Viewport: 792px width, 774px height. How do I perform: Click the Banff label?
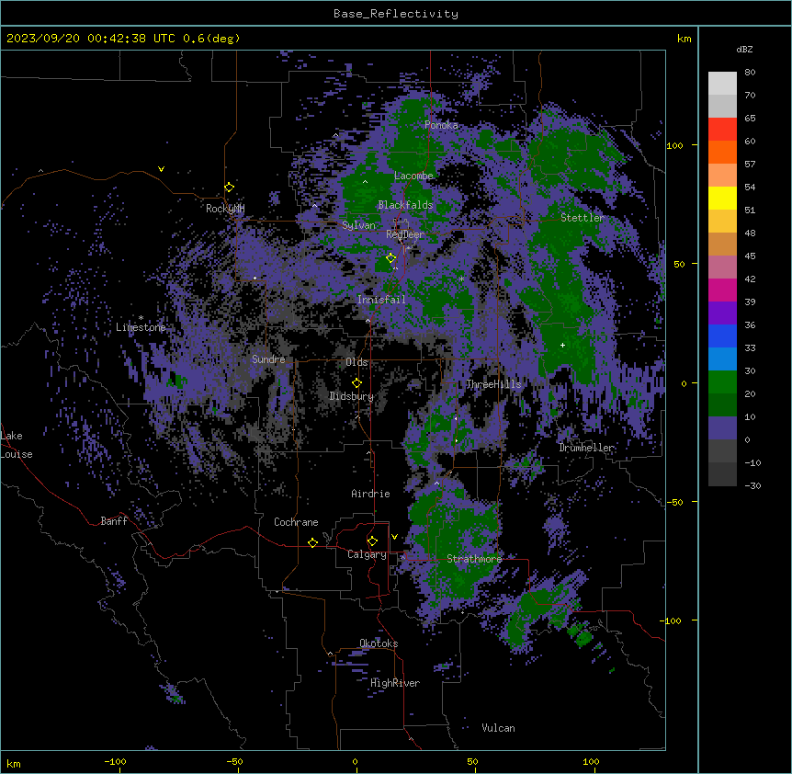[114, 521]
